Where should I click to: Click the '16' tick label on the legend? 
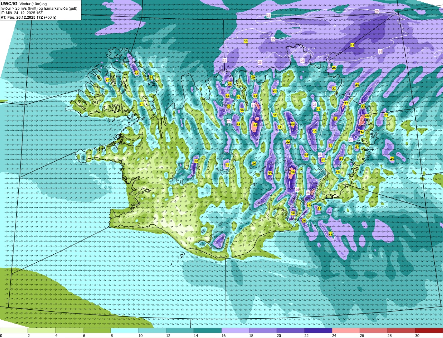(223, 336)
